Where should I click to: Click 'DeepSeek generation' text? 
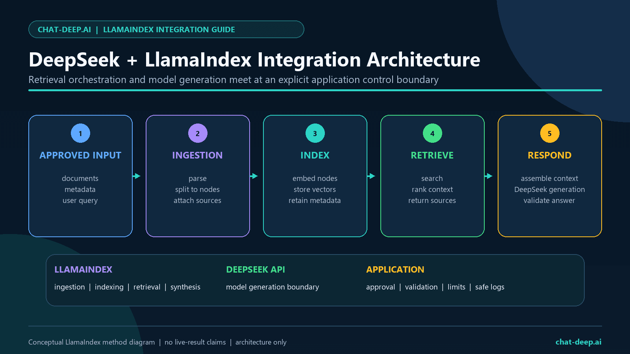tap(550, 190)
